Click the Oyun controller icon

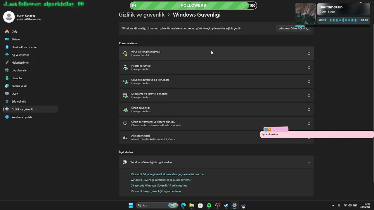[x=7, y=94]
